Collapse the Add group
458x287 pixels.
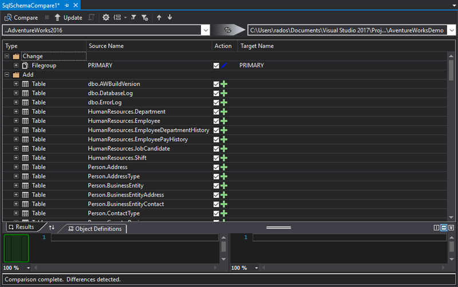pos(7,74)
